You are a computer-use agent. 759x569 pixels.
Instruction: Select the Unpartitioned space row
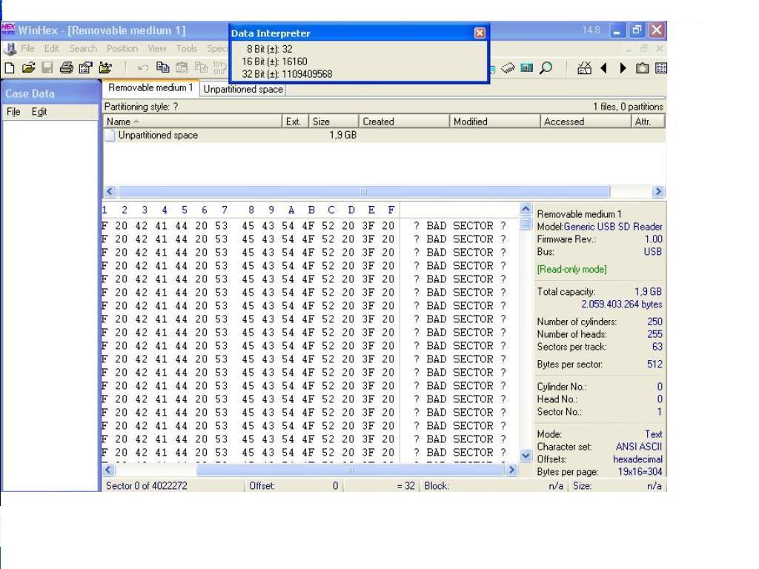click(x=385, y=135)
